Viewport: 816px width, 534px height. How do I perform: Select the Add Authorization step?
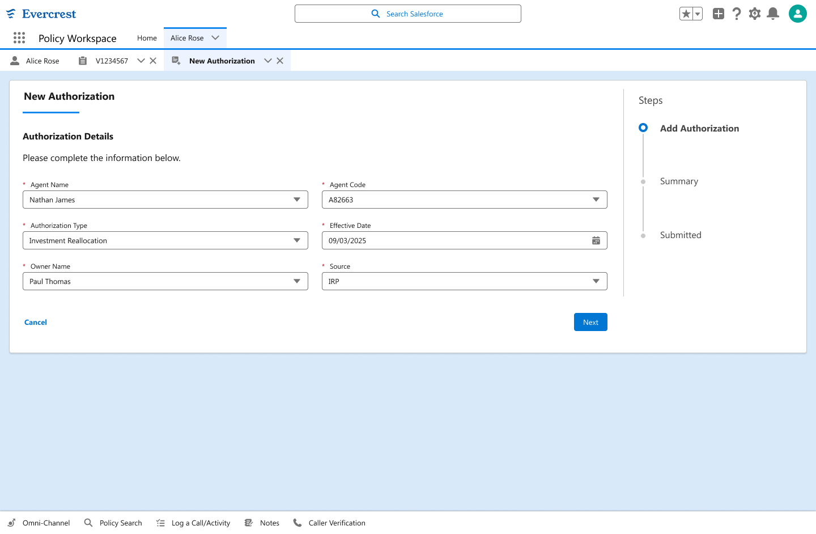[x=699, y=128]
